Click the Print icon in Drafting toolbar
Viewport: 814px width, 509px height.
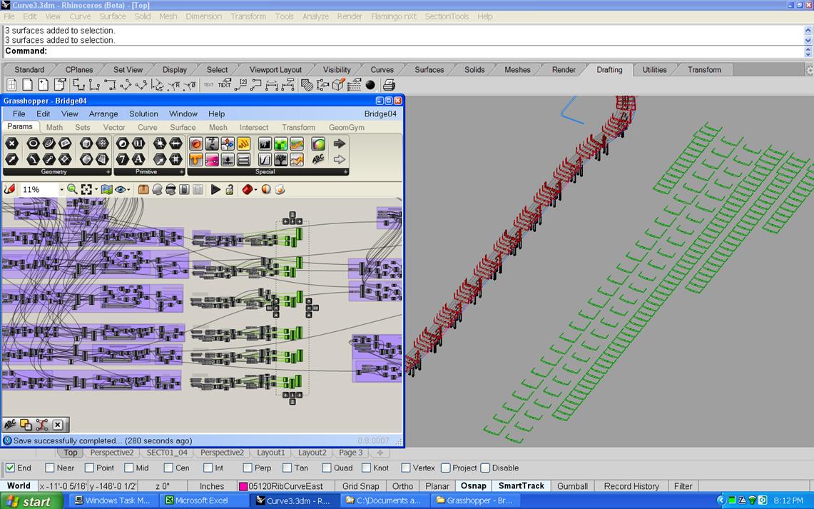389,85
